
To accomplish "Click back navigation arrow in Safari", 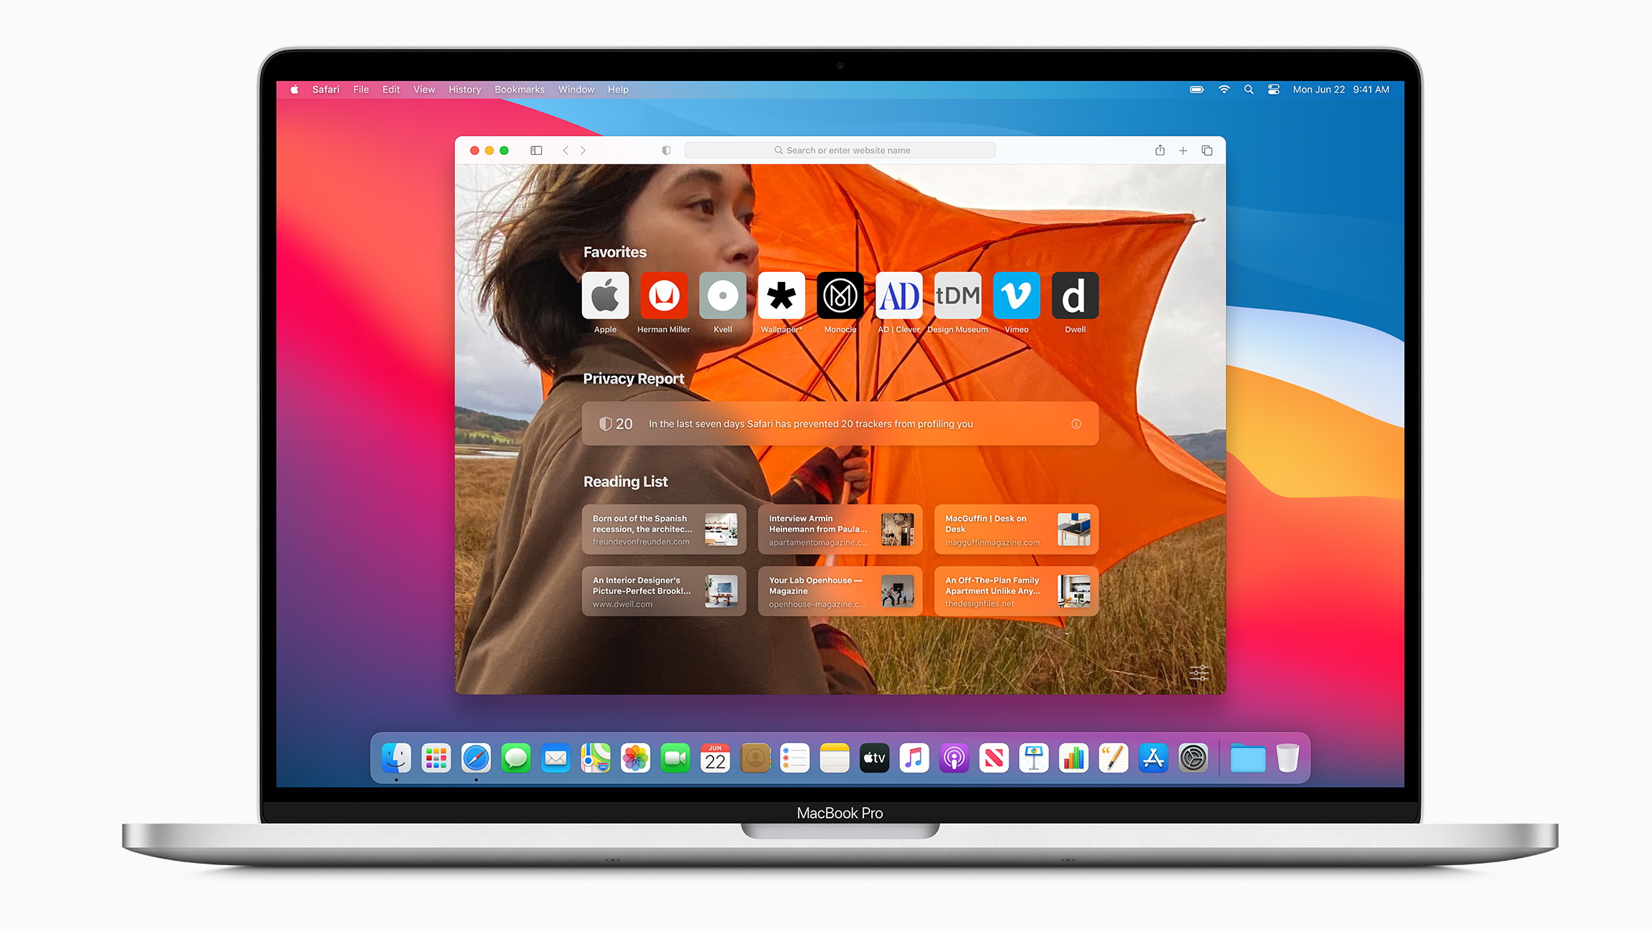I will pyautogui.click(x=564, y=148).
